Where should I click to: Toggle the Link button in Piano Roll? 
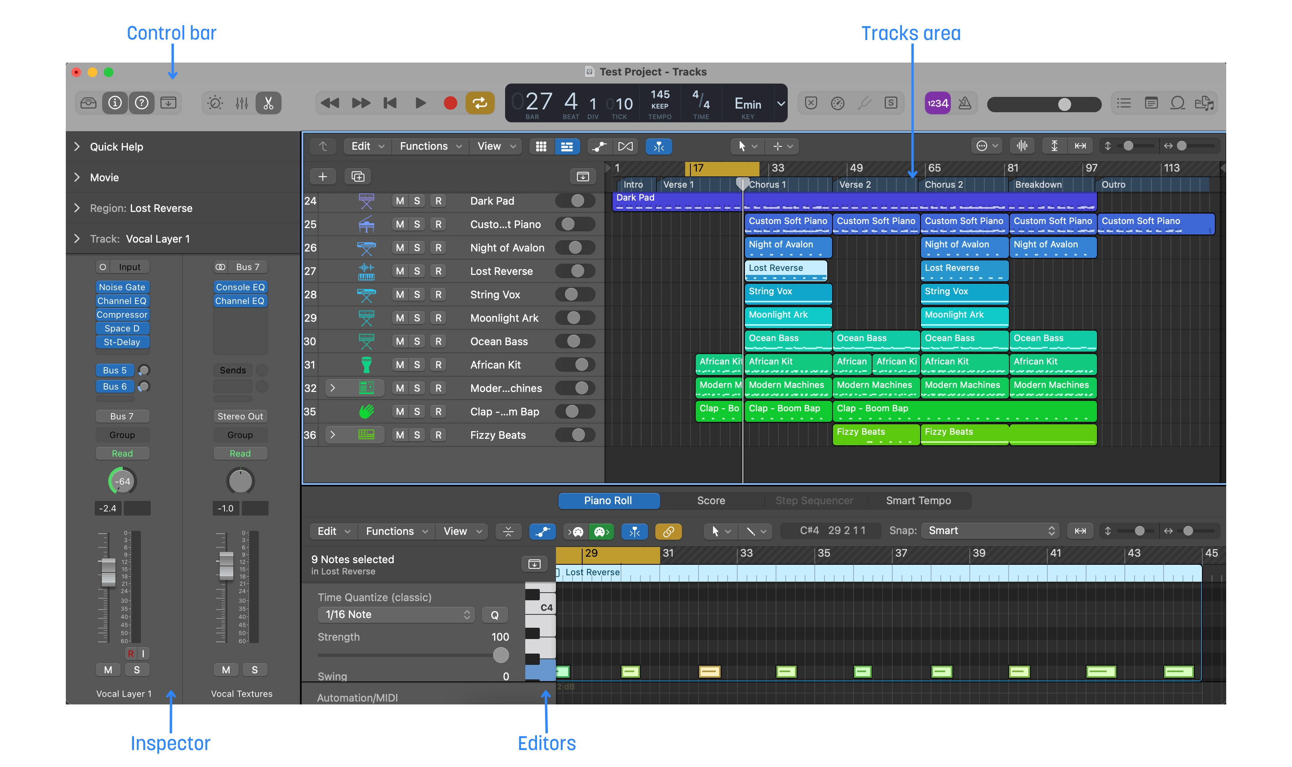(668, 531)
